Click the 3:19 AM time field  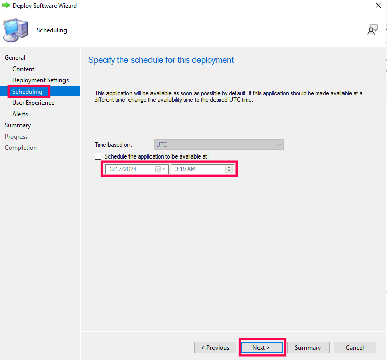(202, 169)
